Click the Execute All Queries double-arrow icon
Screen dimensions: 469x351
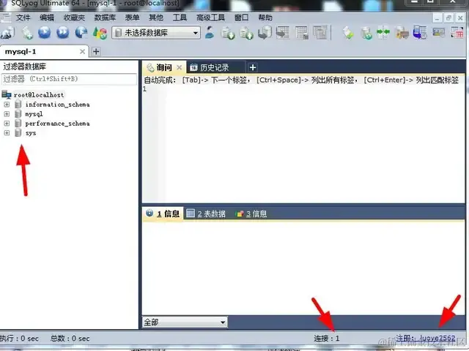[x=63, y=32]
